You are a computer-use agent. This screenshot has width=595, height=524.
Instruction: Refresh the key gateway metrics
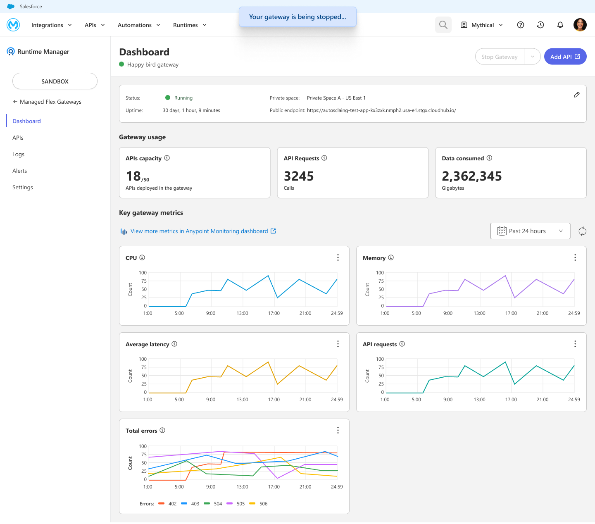583,231
